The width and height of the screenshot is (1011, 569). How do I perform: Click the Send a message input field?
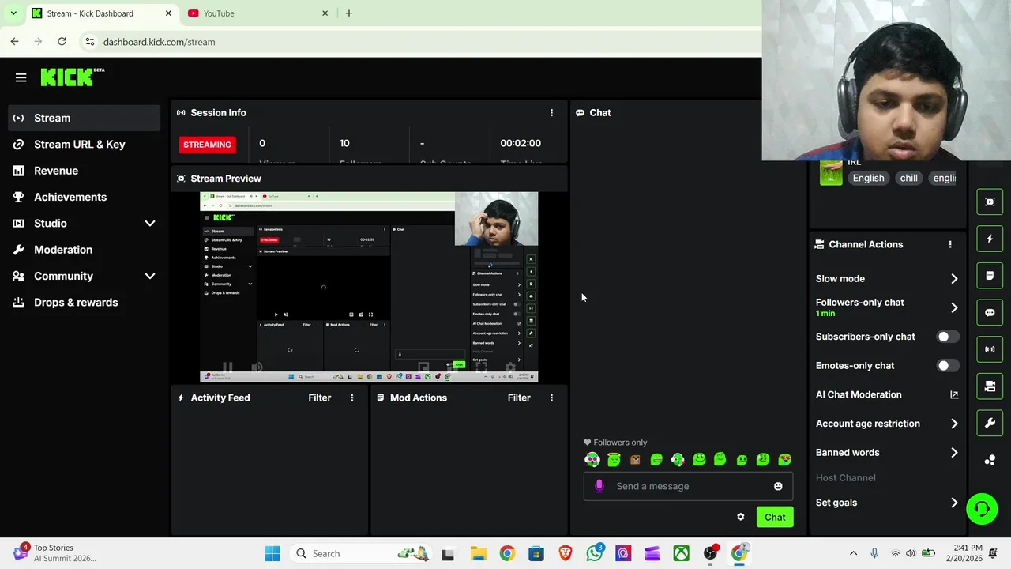687,486
